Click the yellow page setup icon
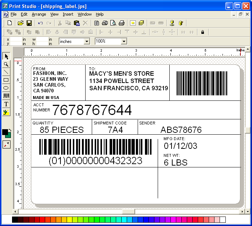Image resolution: width=252 pixels, height=226 pixels. (x=133, y=23)
